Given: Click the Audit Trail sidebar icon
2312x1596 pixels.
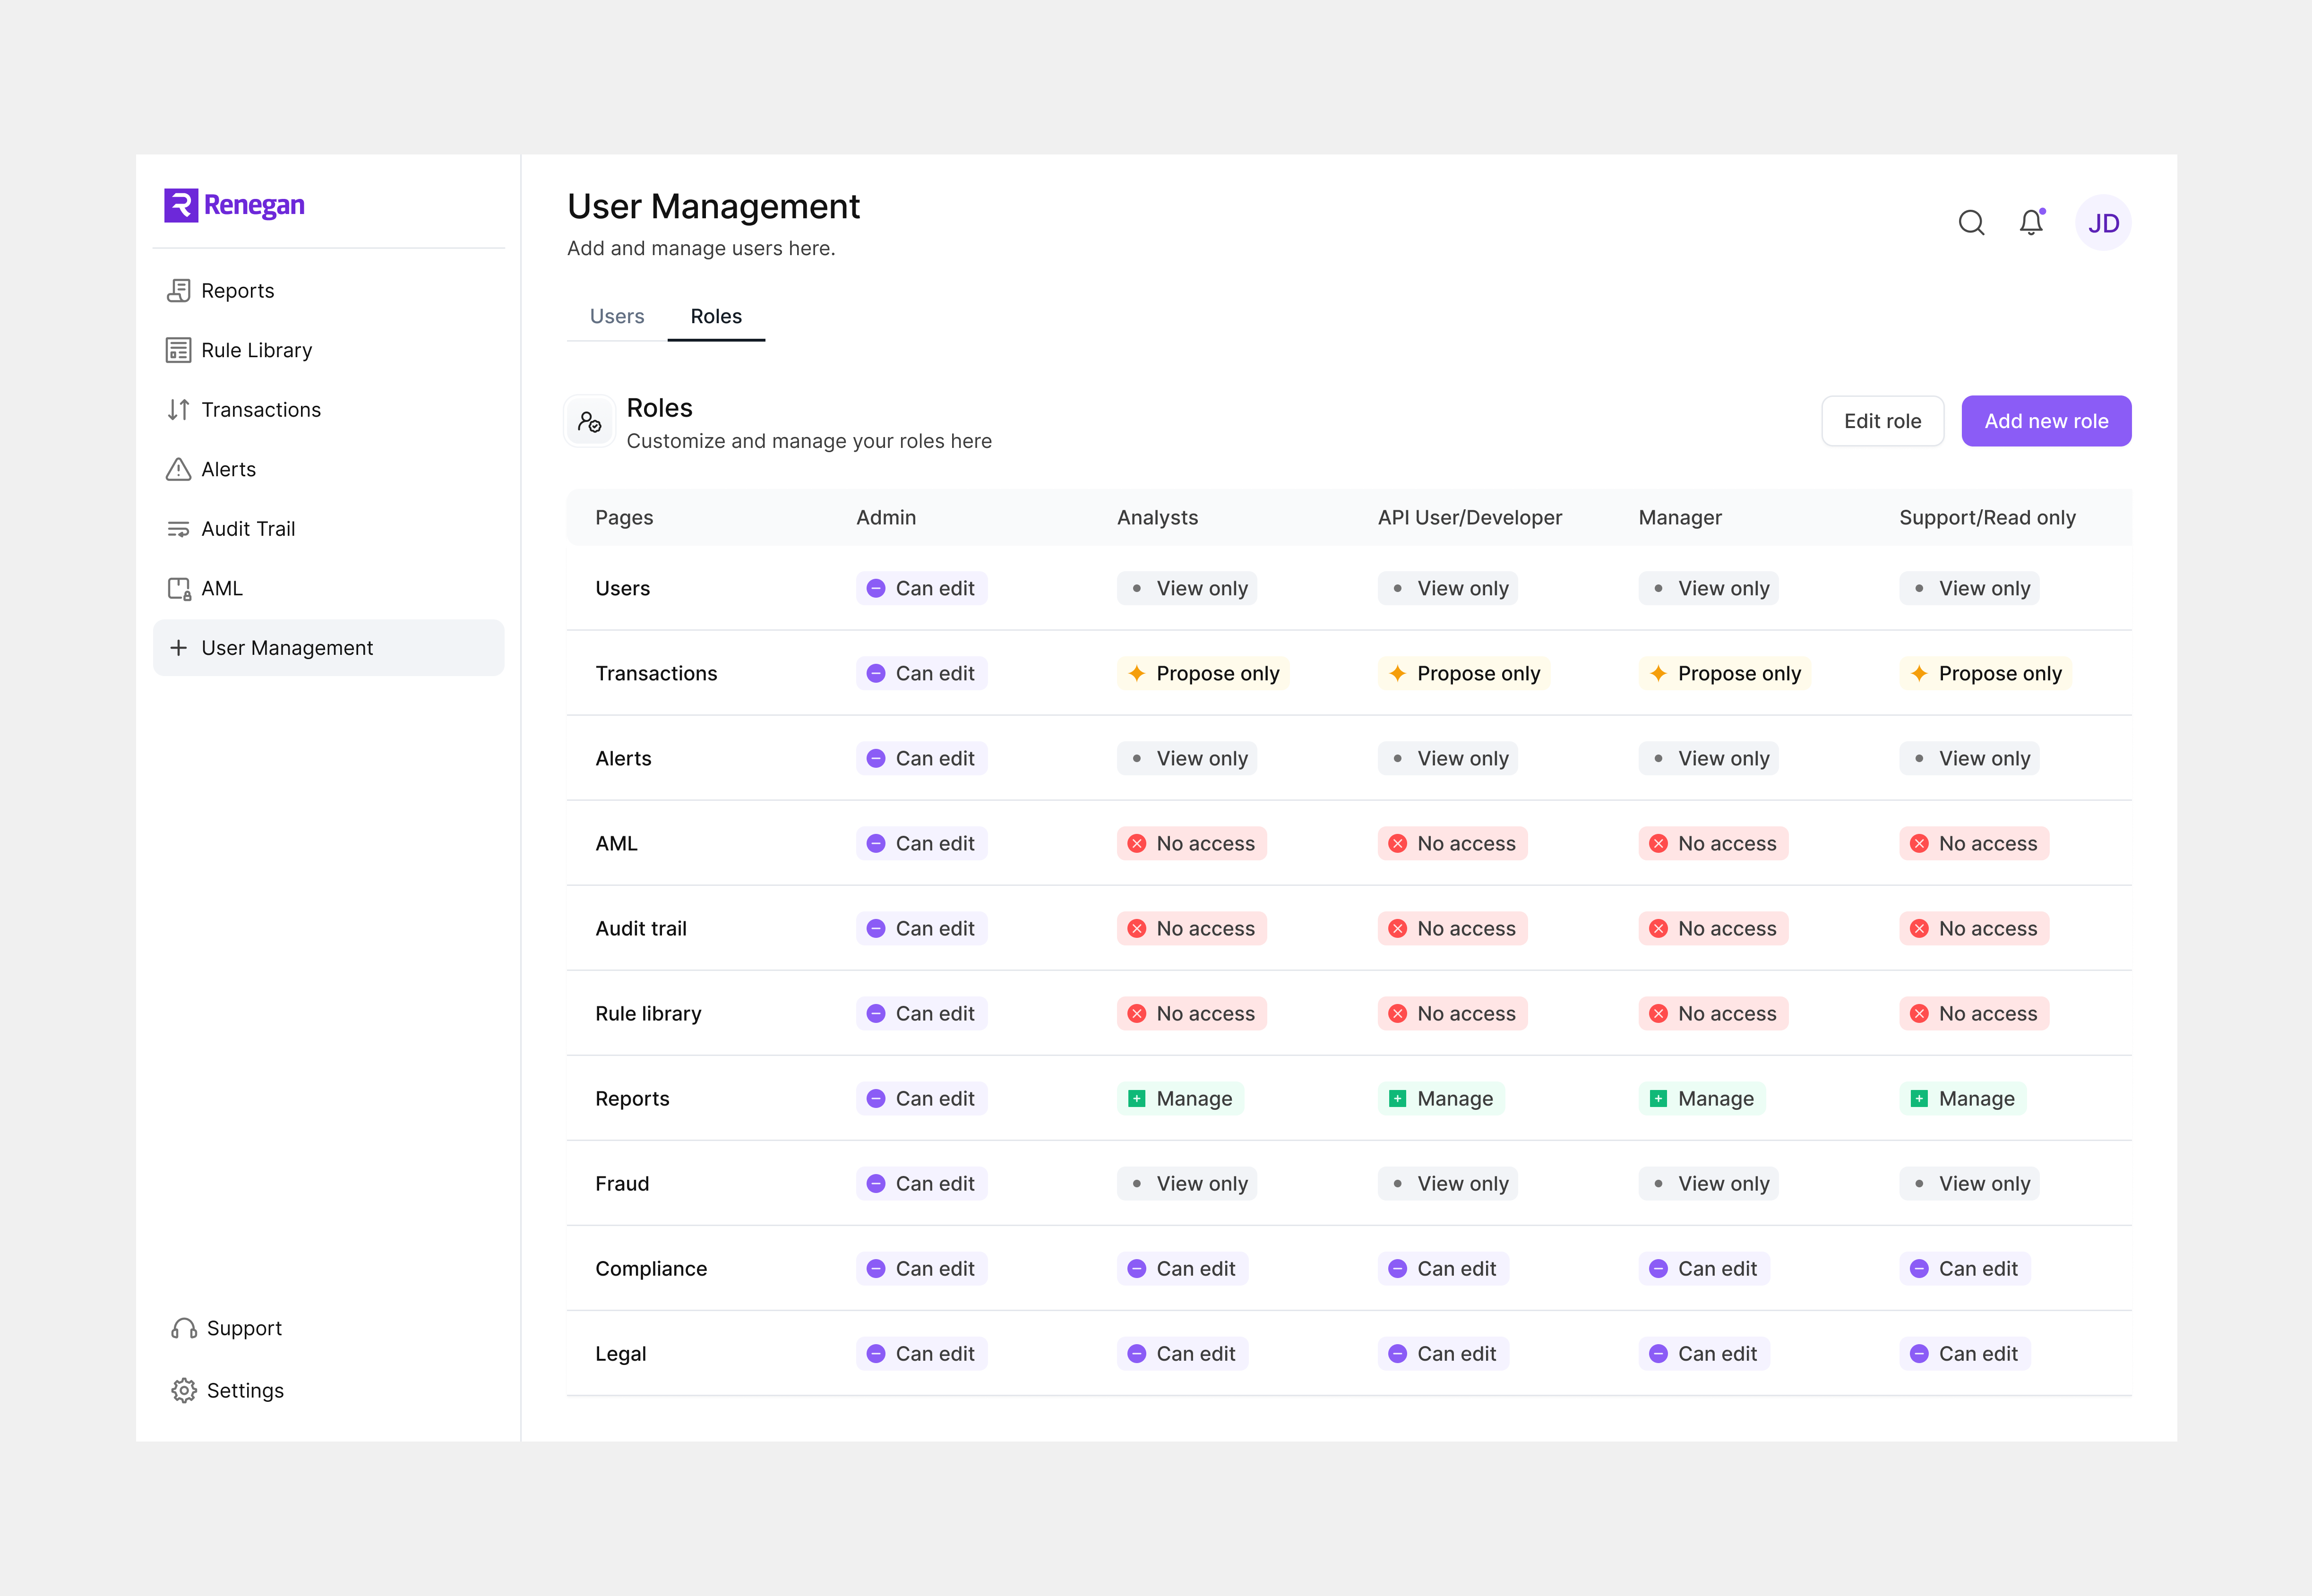Looking at the screenshot, I should click(179, 529).
